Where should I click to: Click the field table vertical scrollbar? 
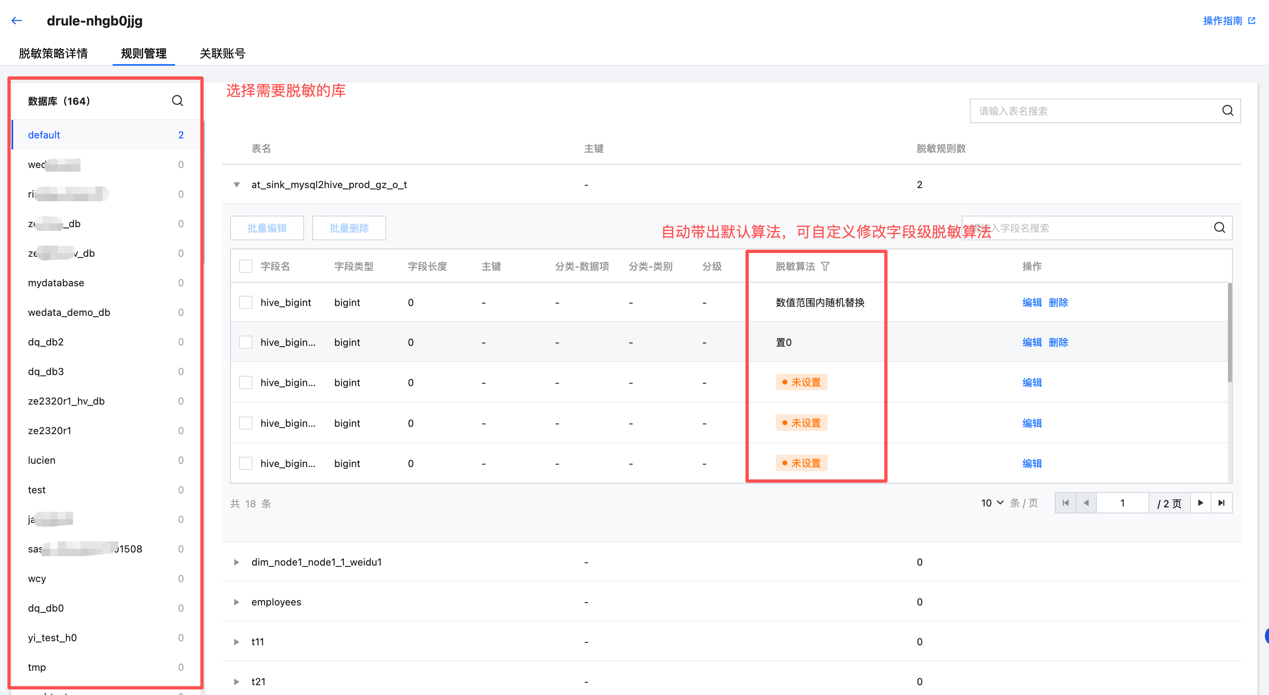(x=1230, y=332)
